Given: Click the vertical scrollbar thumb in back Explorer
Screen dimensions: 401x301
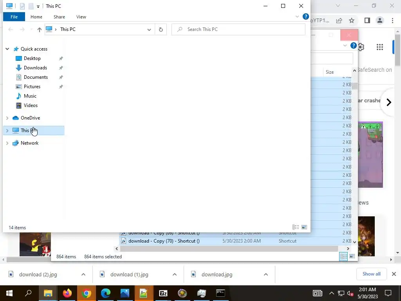Looking at the screenshot, I should tap(354, 86).
